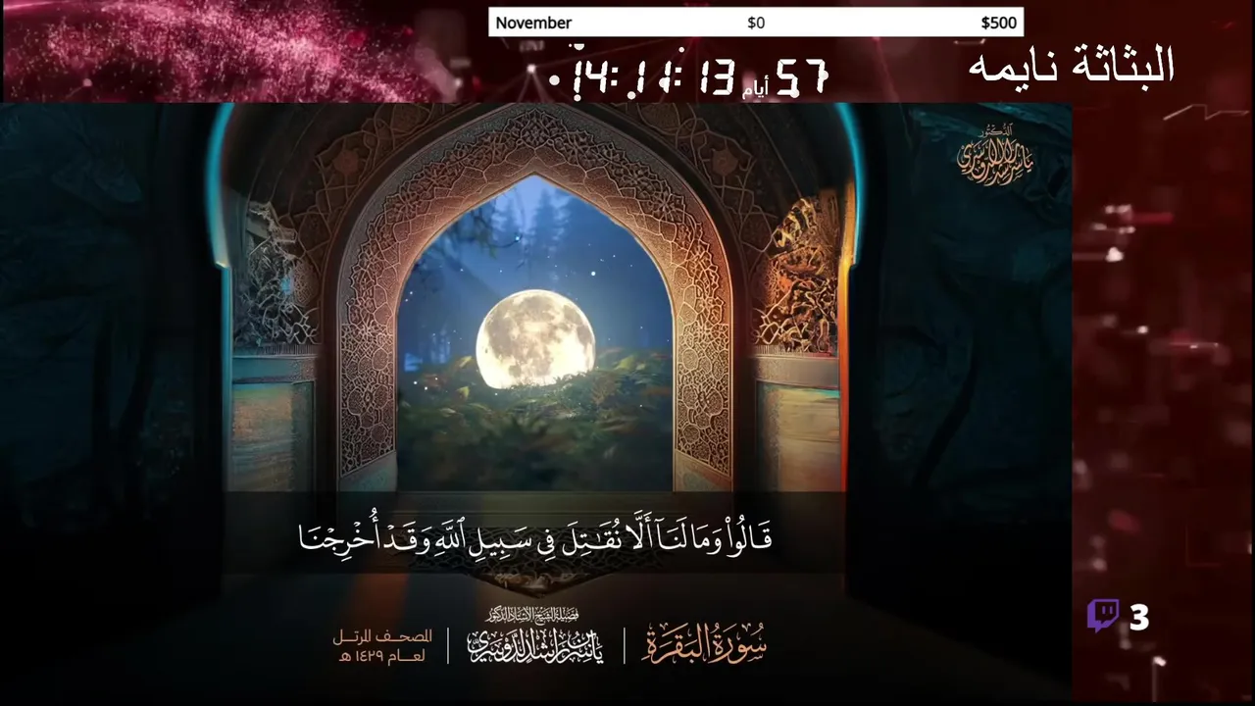Click the viewer count number 3
Screen dimensions: 1255x706
pos(1138,618)
